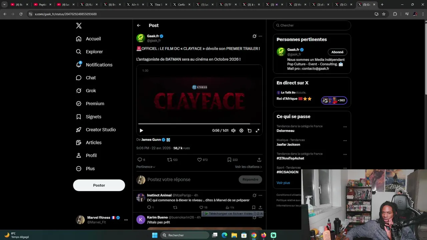Open Signets bookmarks page
The image size is (427, 240).
88,117
